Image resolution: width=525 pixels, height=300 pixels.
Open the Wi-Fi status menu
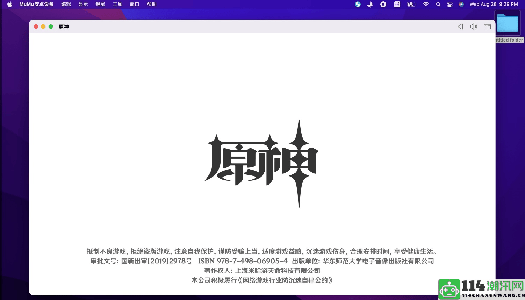pyautogui.click(x=426, y=4)
